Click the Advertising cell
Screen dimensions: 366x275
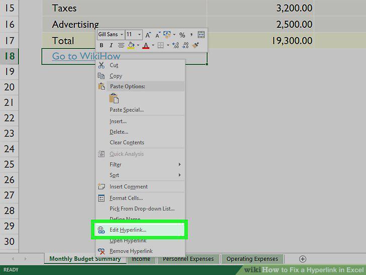coord(124,24)
